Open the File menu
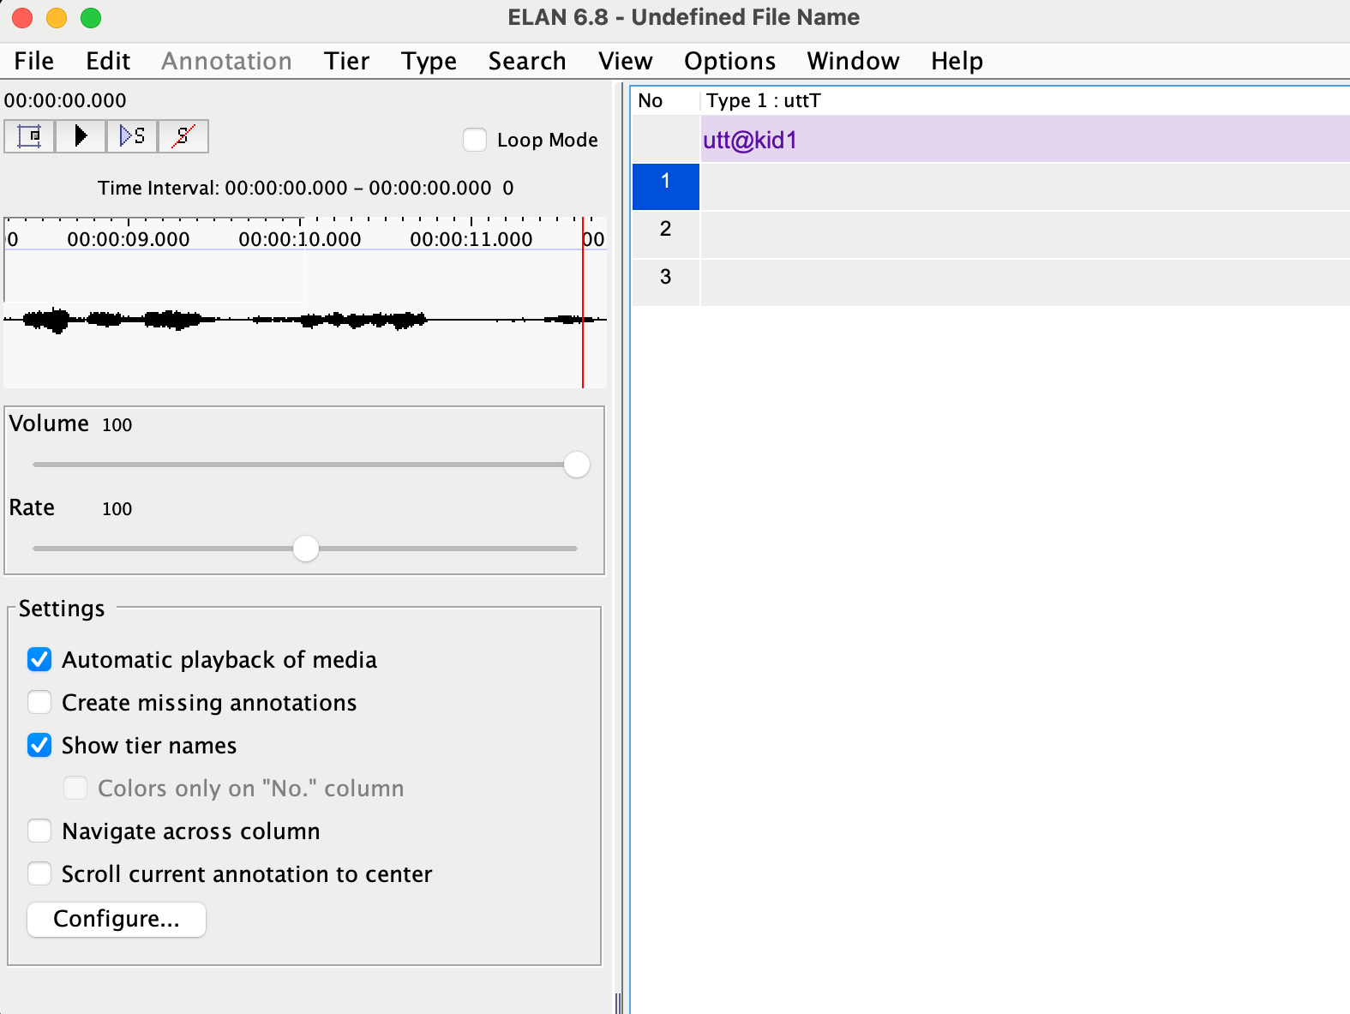The image size is (1350, 1014). pos(34,61)
